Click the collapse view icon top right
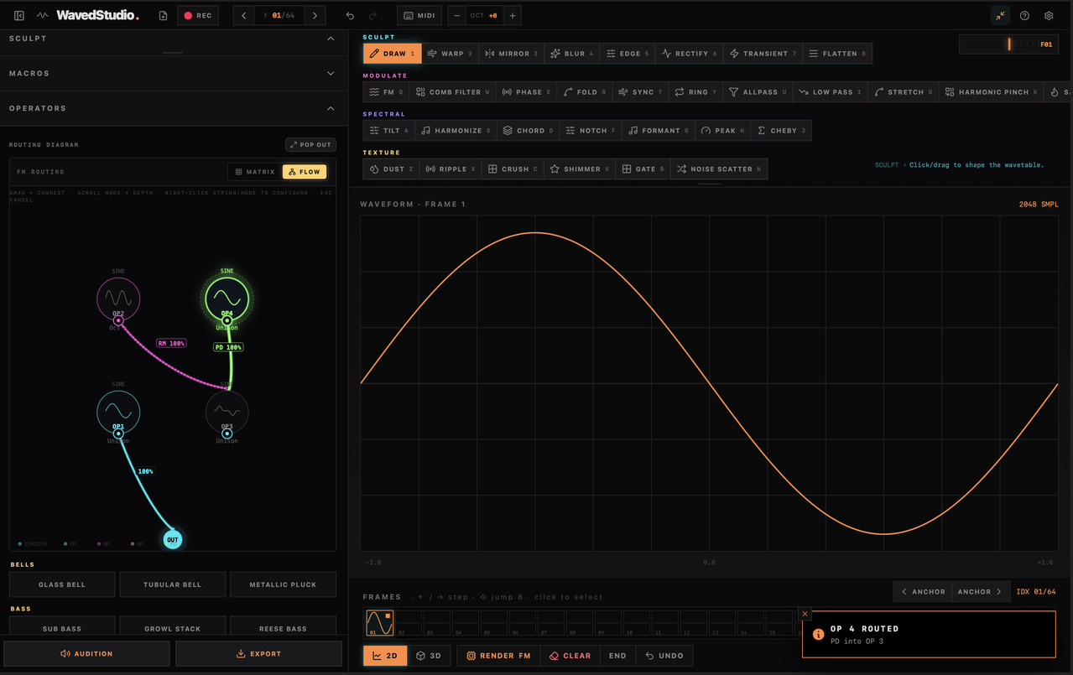Screen dimensions: 1073x675 1000,15
